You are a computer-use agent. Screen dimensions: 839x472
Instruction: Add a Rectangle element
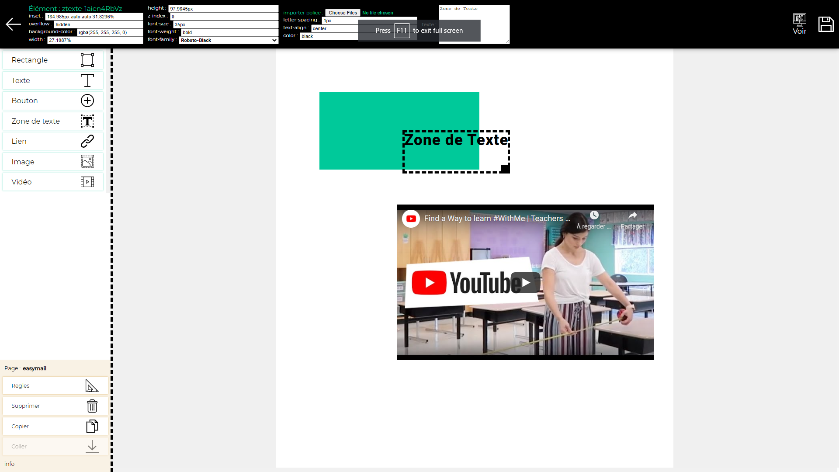point(53,60)
